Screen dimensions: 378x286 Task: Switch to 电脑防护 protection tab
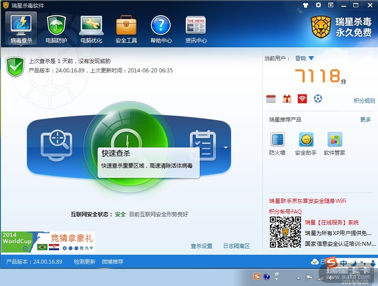(x=56, y=29)
